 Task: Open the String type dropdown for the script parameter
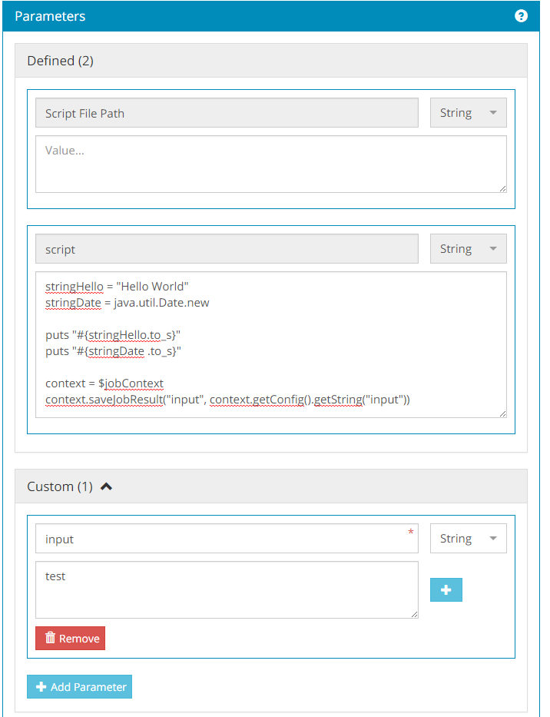(468, 249)
